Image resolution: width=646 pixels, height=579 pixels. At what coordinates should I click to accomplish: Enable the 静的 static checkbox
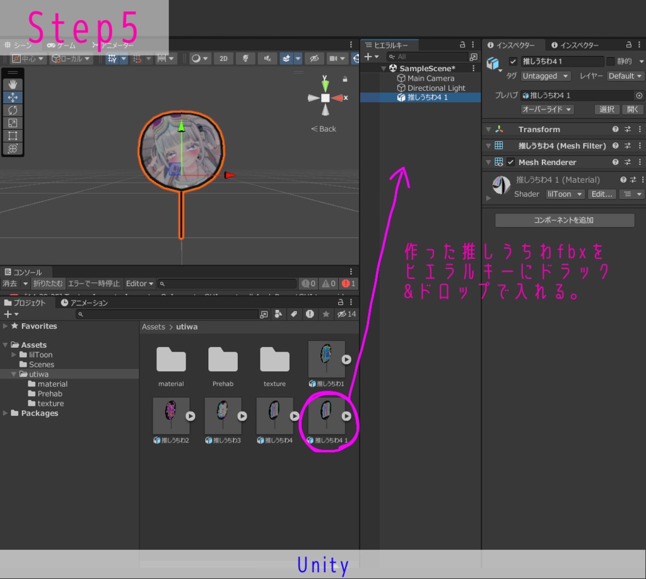(611, 61)
